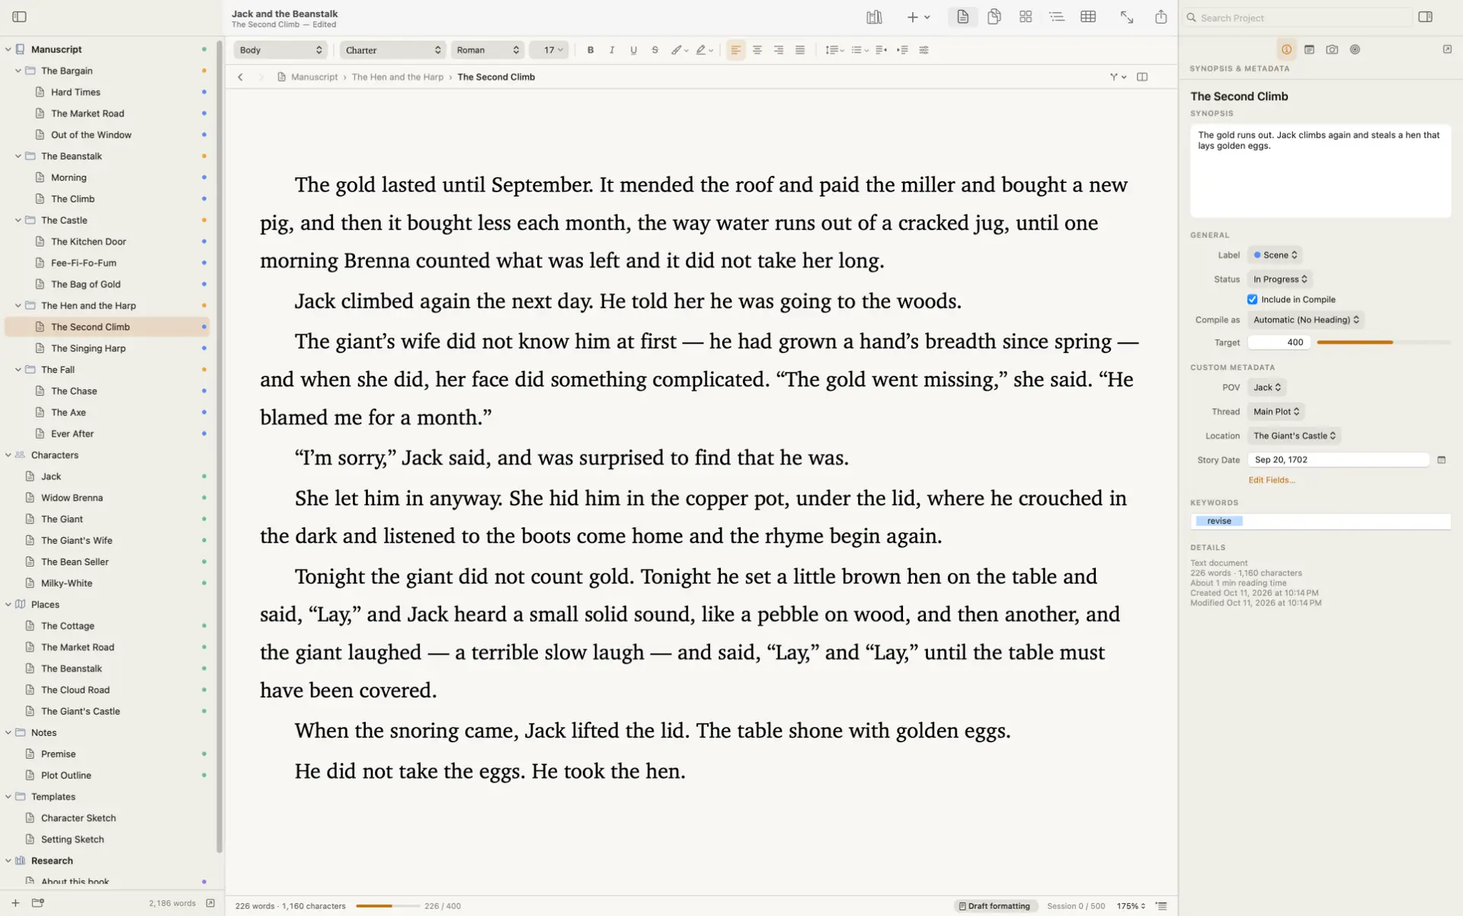Open the corkboard view mode
The width and height of the screenshot is (1463, 916).
(x=1026, y=17)
